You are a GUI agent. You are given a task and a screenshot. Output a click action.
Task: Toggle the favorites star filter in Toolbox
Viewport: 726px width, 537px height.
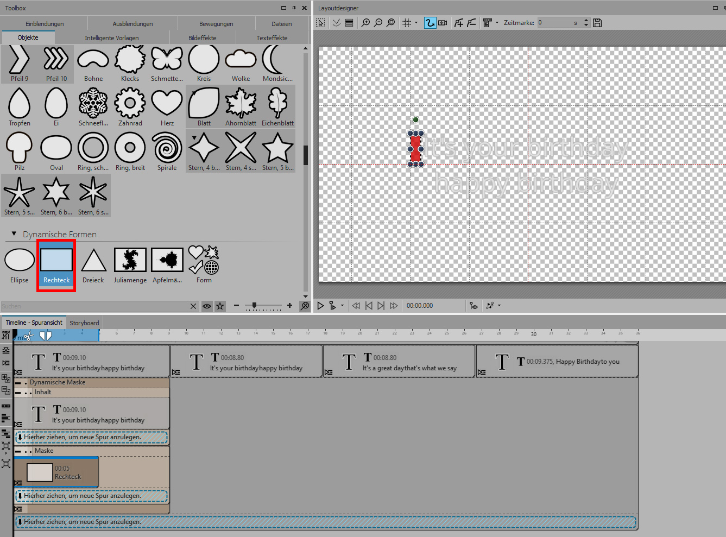coord(220,306)
